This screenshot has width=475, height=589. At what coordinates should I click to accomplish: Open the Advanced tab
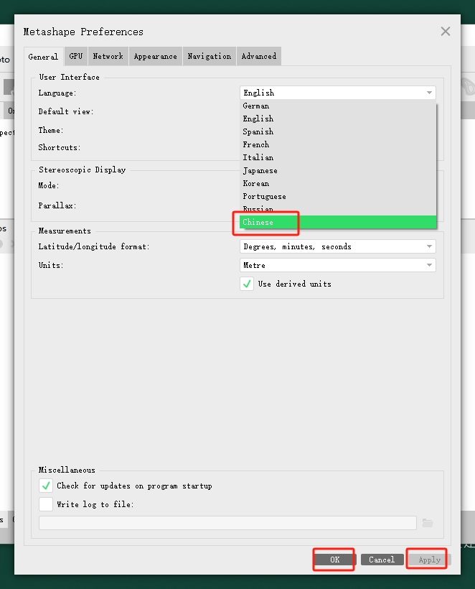pyautogui.click(x=258, y=56)
